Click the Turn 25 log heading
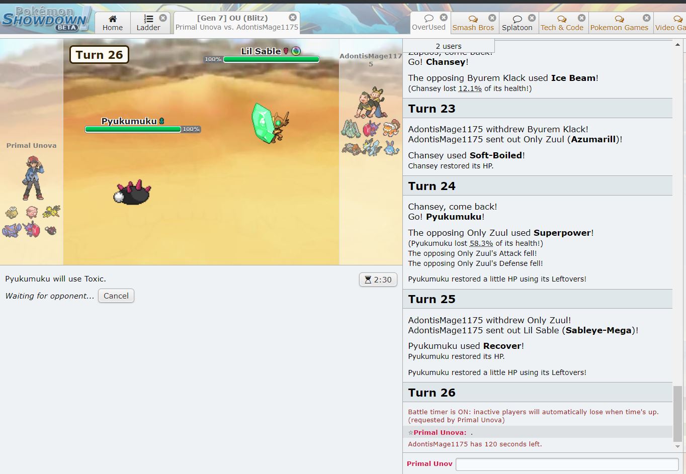This screenshot has width=686, height=474. [x=538, y=299]
